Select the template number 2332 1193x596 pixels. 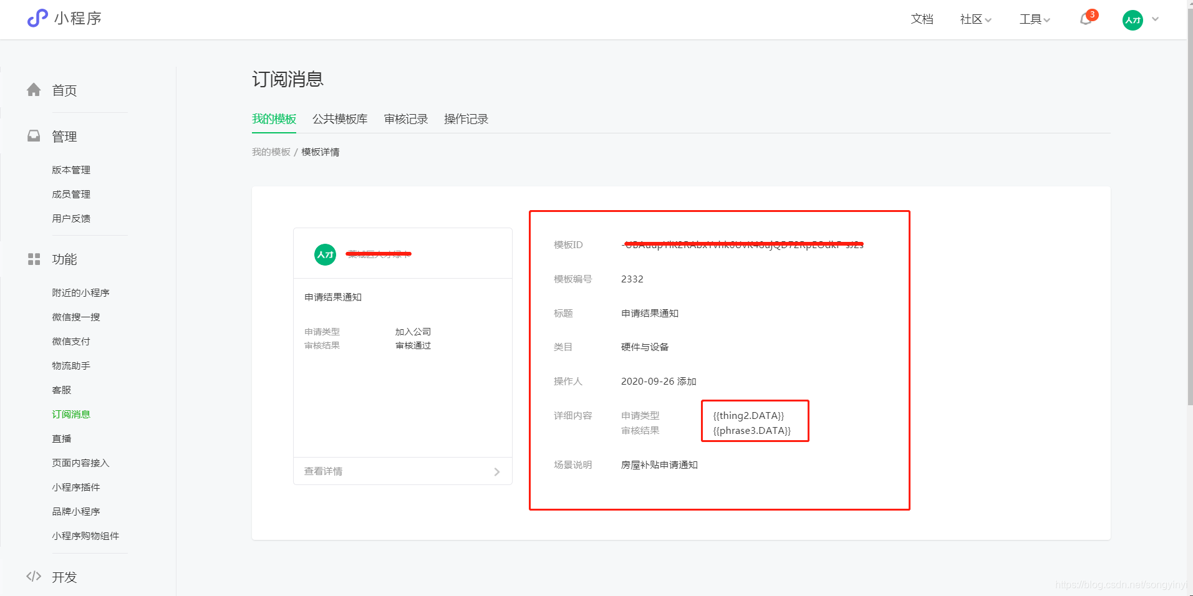[x=632, y=279]
